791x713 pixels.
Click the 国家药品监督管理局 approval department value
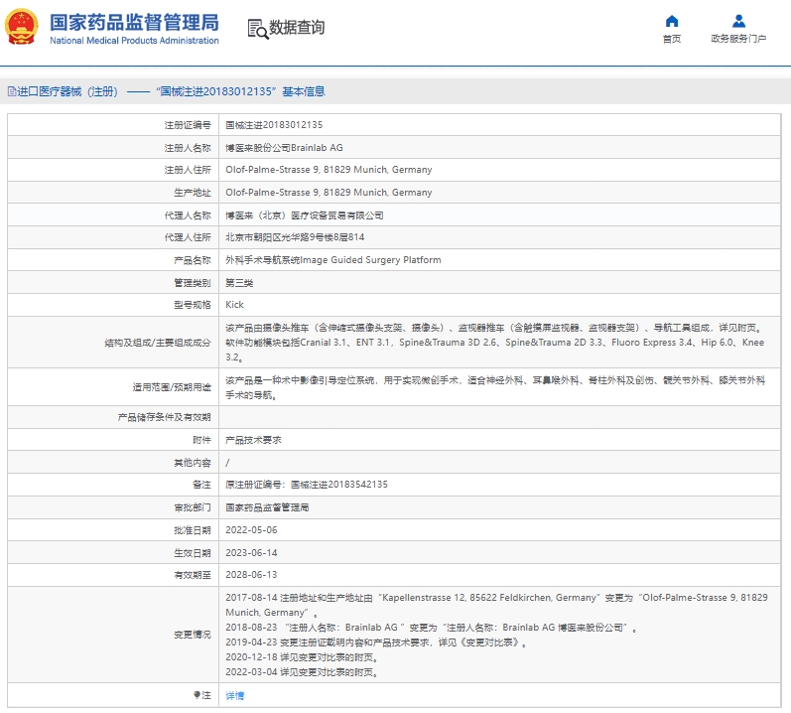click(267, 507)
